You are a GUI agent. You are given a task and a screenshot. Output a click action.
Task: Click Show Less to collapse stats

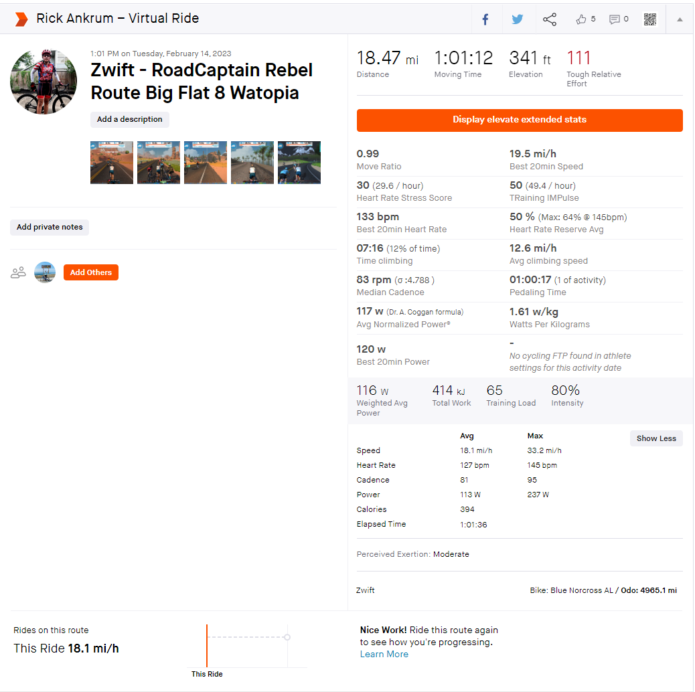(656, 438)
